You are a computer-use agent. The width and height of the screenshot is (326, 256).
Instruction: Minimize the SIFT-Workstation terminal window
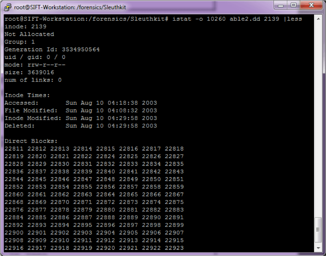[x=282, y=5]
